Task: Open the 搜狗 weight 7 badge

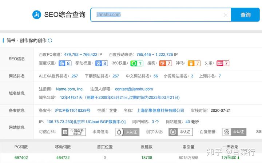Action: click(166, 63)
